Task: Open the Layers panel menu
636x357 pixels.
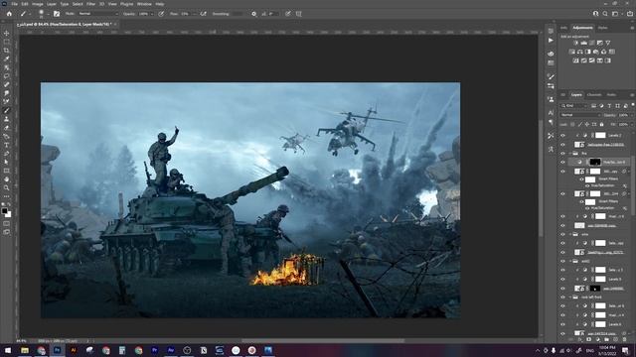Action: (x=632, y=95)
